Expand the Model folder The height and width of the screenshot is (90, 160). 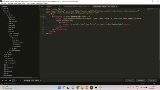(x=8, y=25)
